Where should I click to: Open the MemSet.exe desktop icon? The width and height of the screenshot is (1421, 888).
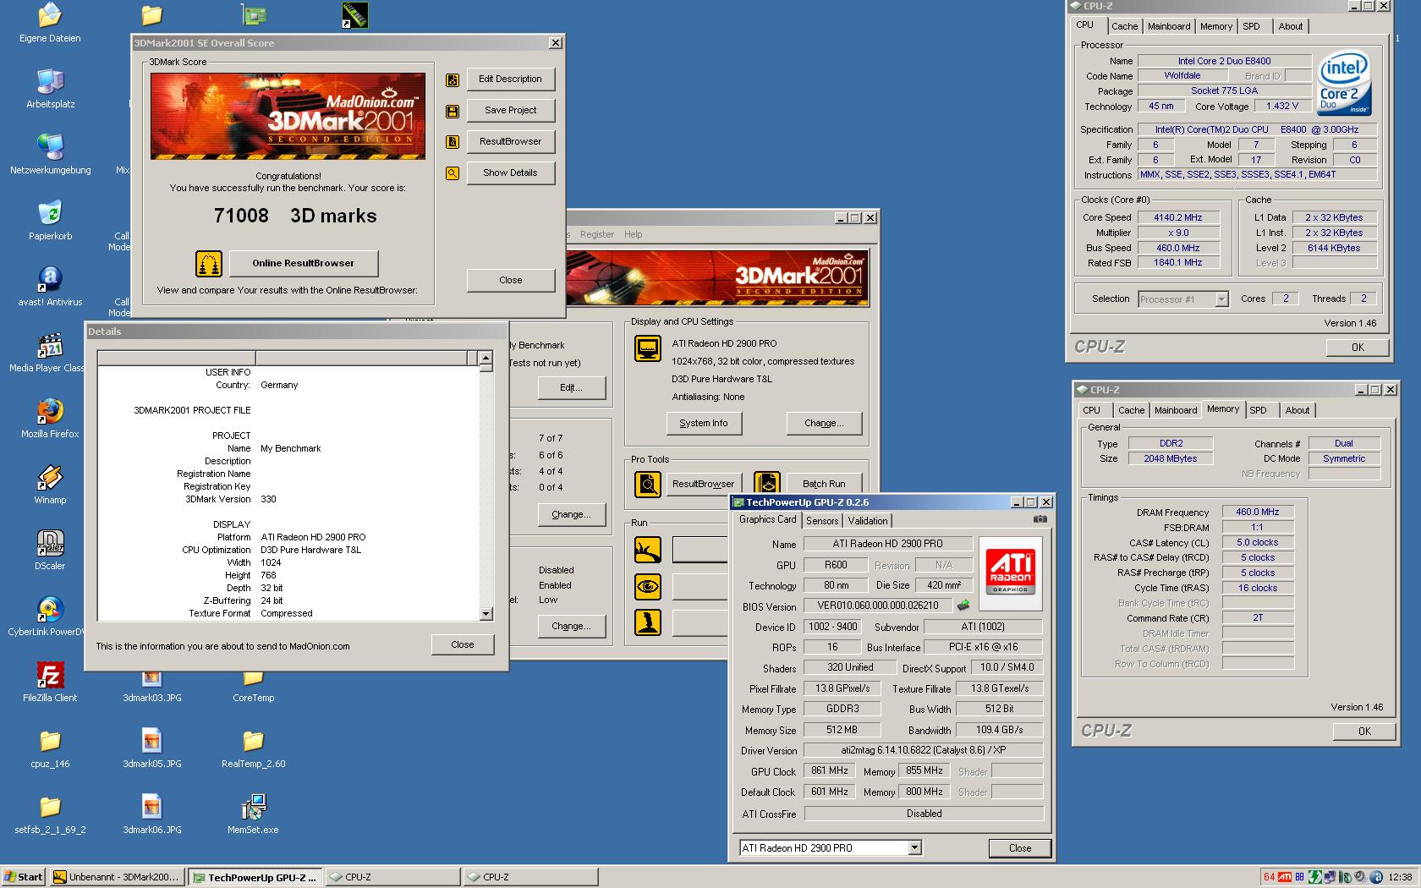[253, 814]
